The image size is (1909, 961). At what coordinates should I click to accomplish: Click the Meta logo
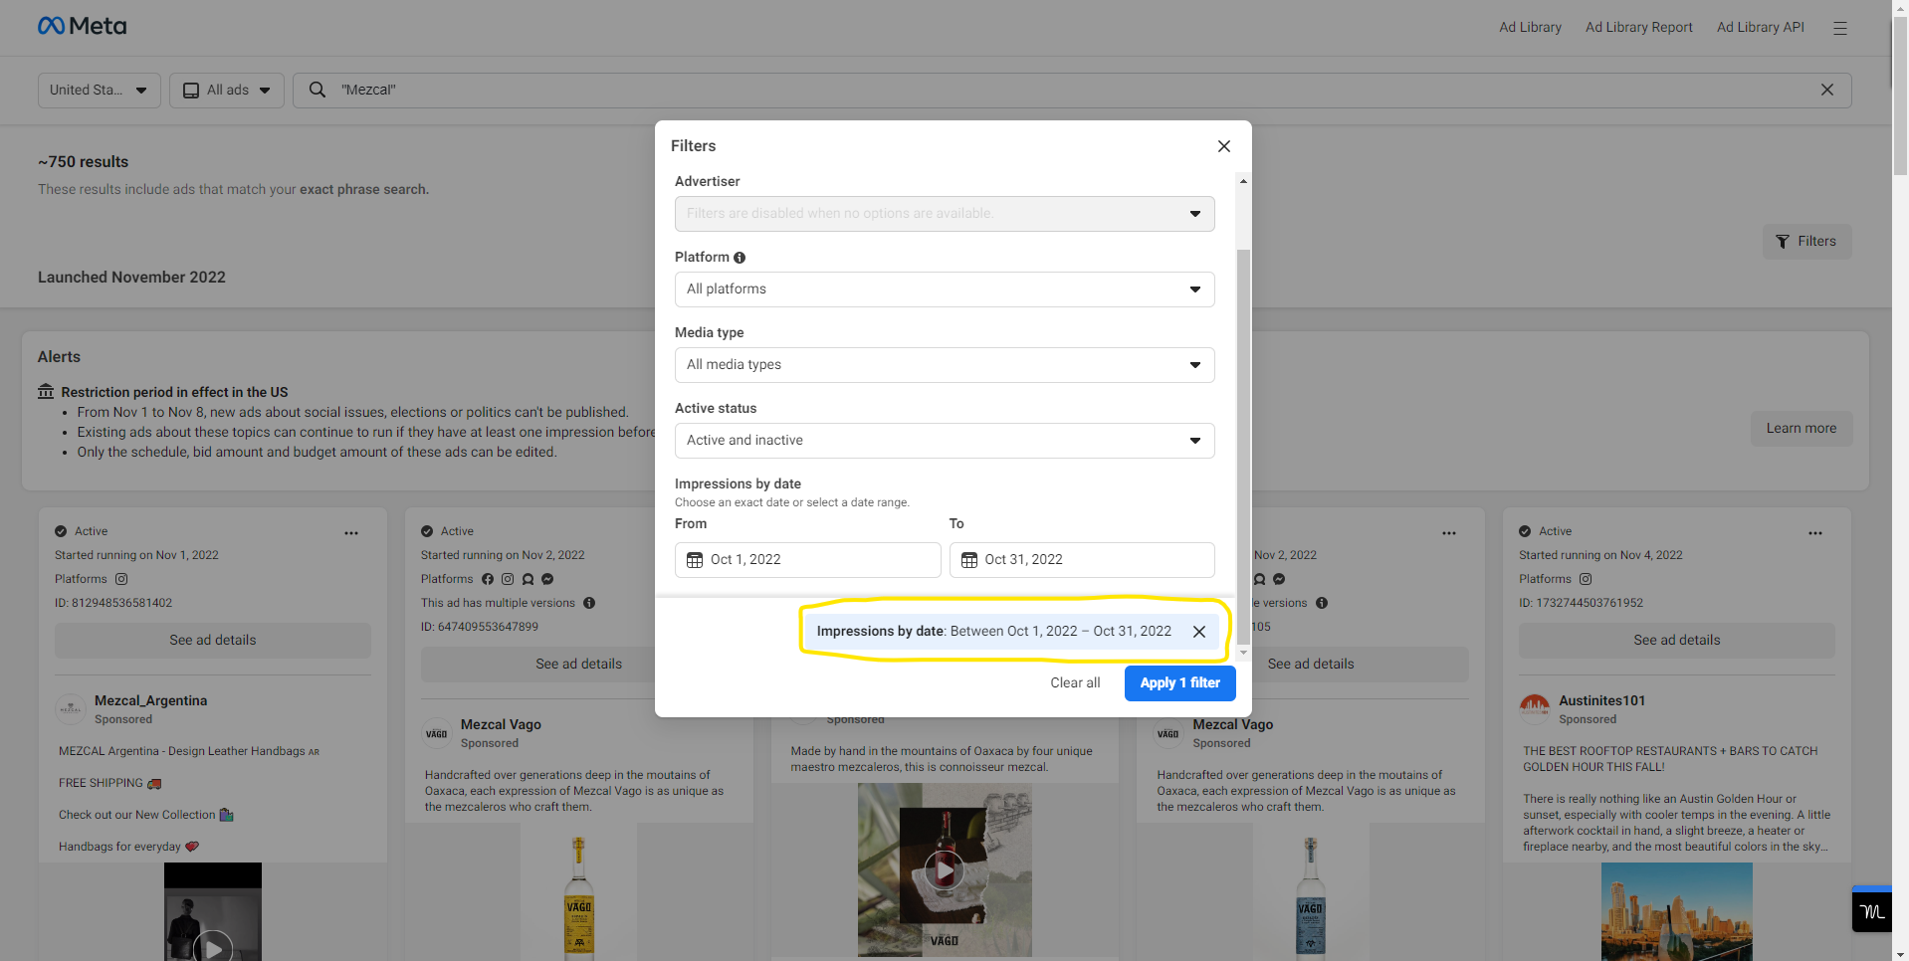[82, 26]
